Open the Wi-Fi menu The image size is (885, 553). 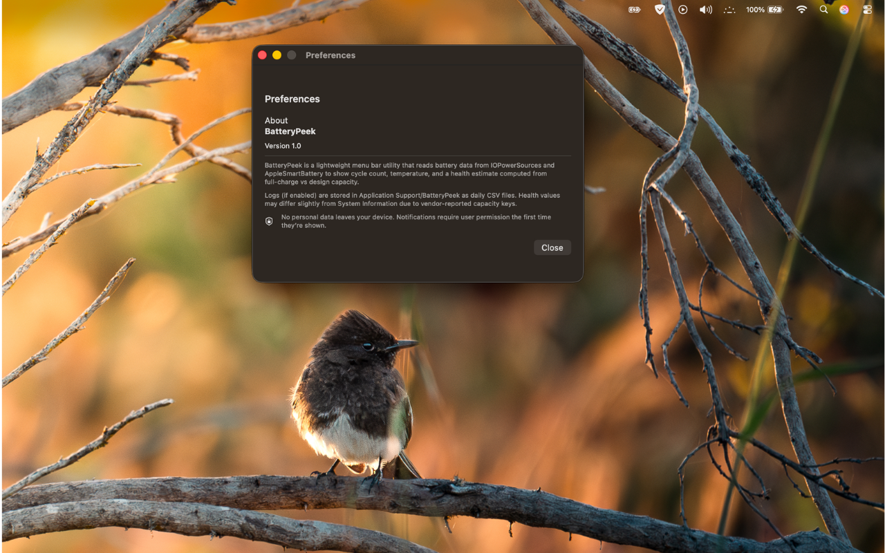point(801,10)
